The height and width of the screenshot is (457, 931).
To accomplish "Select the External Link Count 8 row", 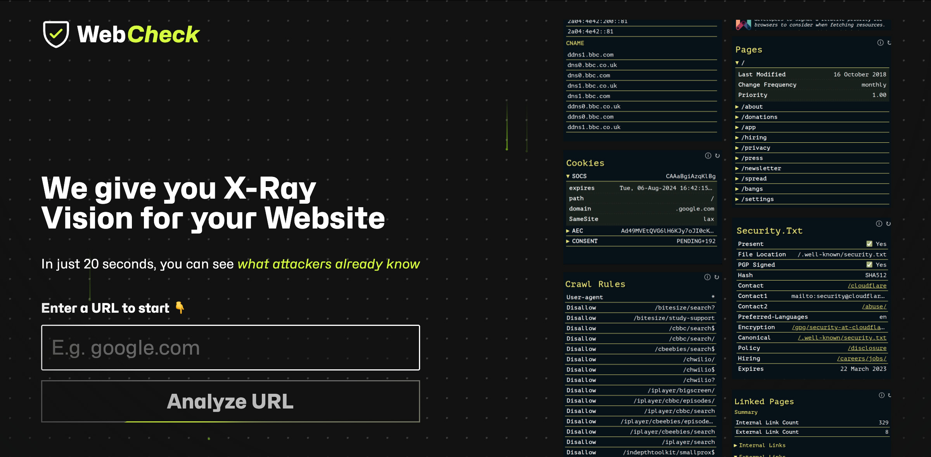I will click(812, 432).
